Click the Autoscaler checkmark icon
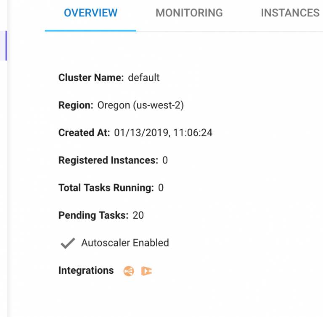This screenshot has height=317, width=323. click(67, 243)
